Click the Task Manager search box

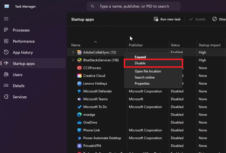[134, 6]
